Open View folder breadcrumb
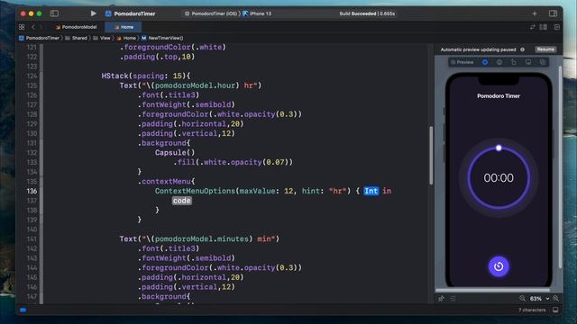The height and width of the screenshot is (324, 577). pos(102,38)
